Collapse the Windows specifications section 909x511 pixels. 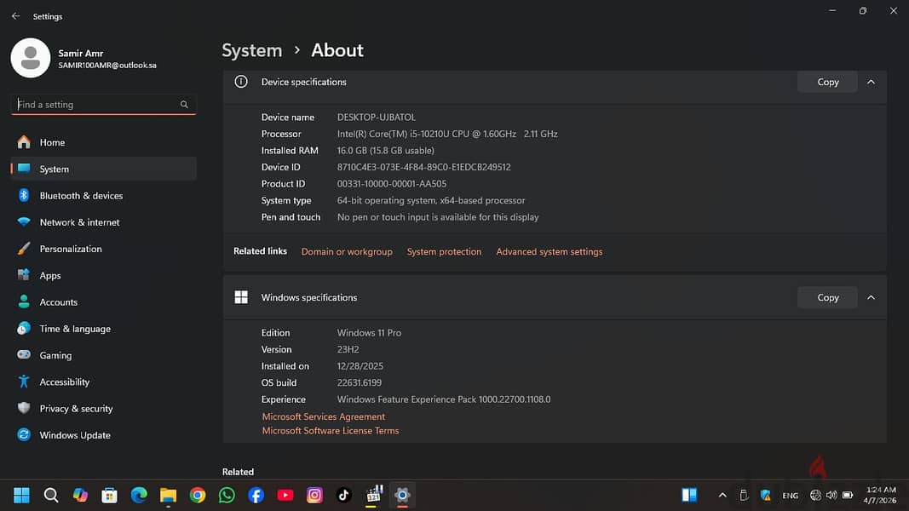click(x=871, y=297)
